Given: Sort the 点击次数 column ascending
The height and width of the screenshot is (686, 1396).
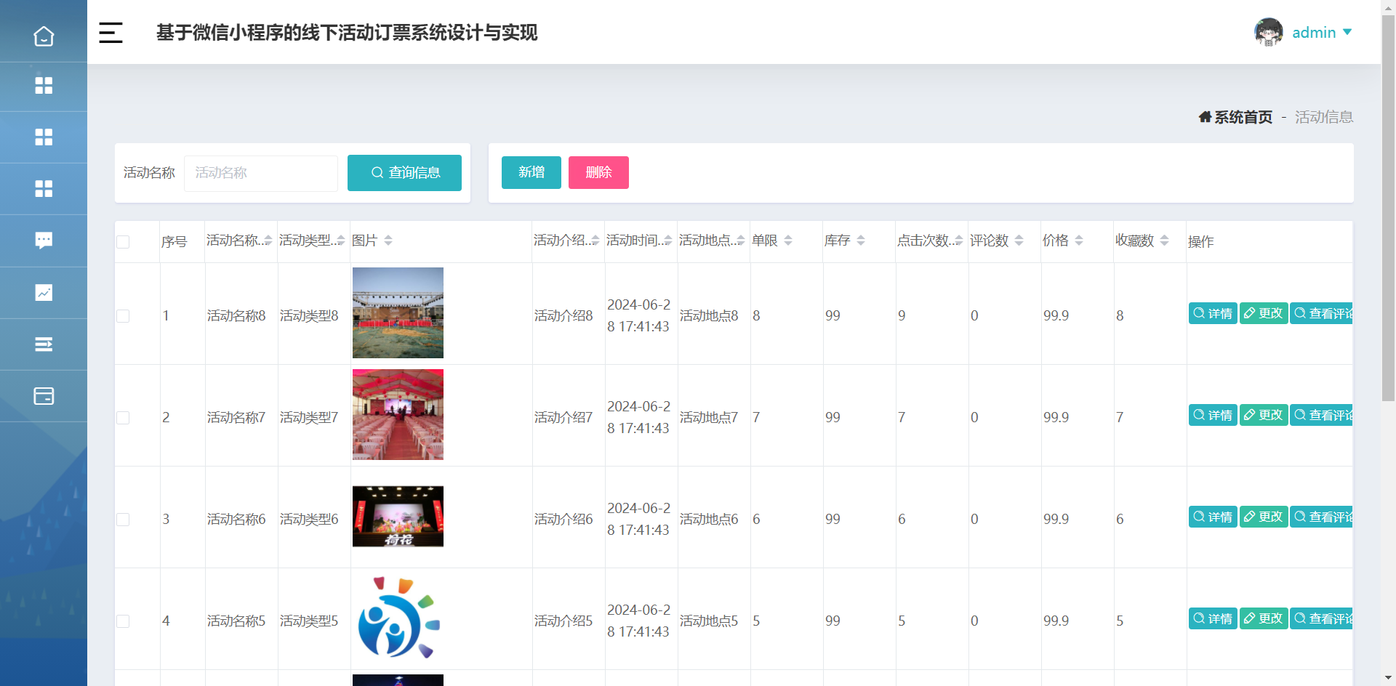Looking at the screenshot, I should click(958, 236).
